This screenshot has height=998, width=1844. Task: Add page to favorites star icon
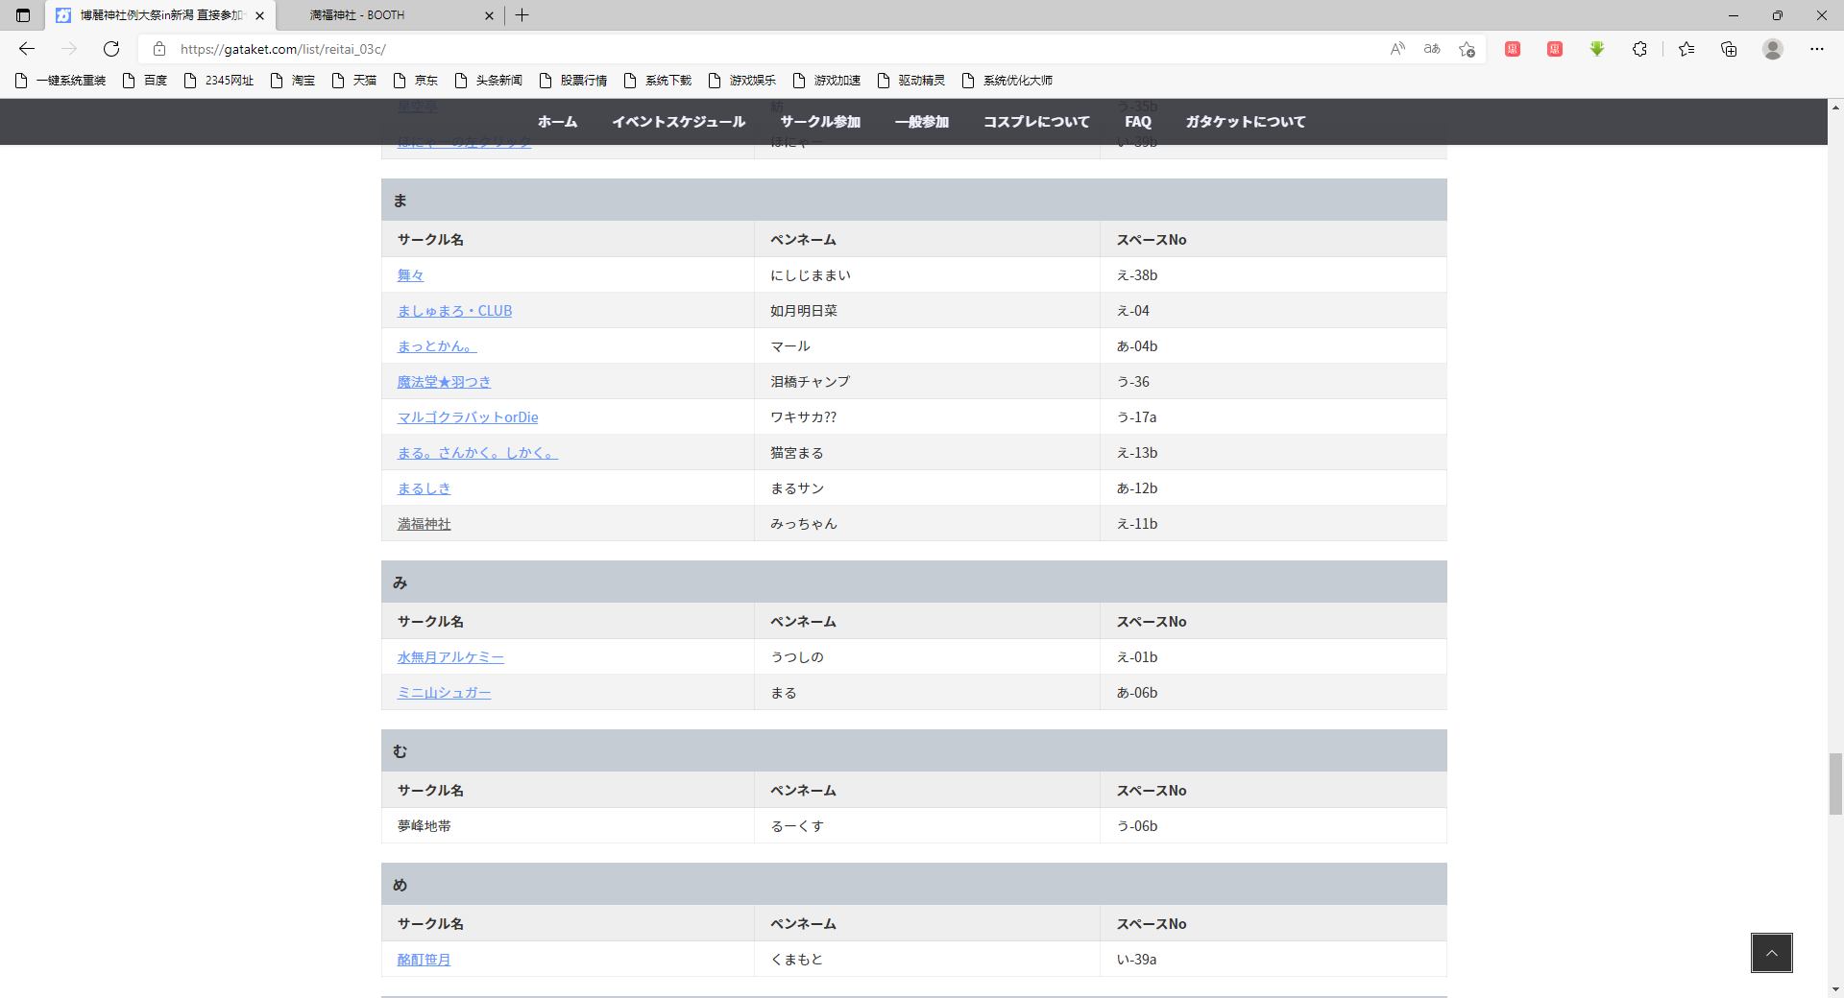pos(1467,49)
